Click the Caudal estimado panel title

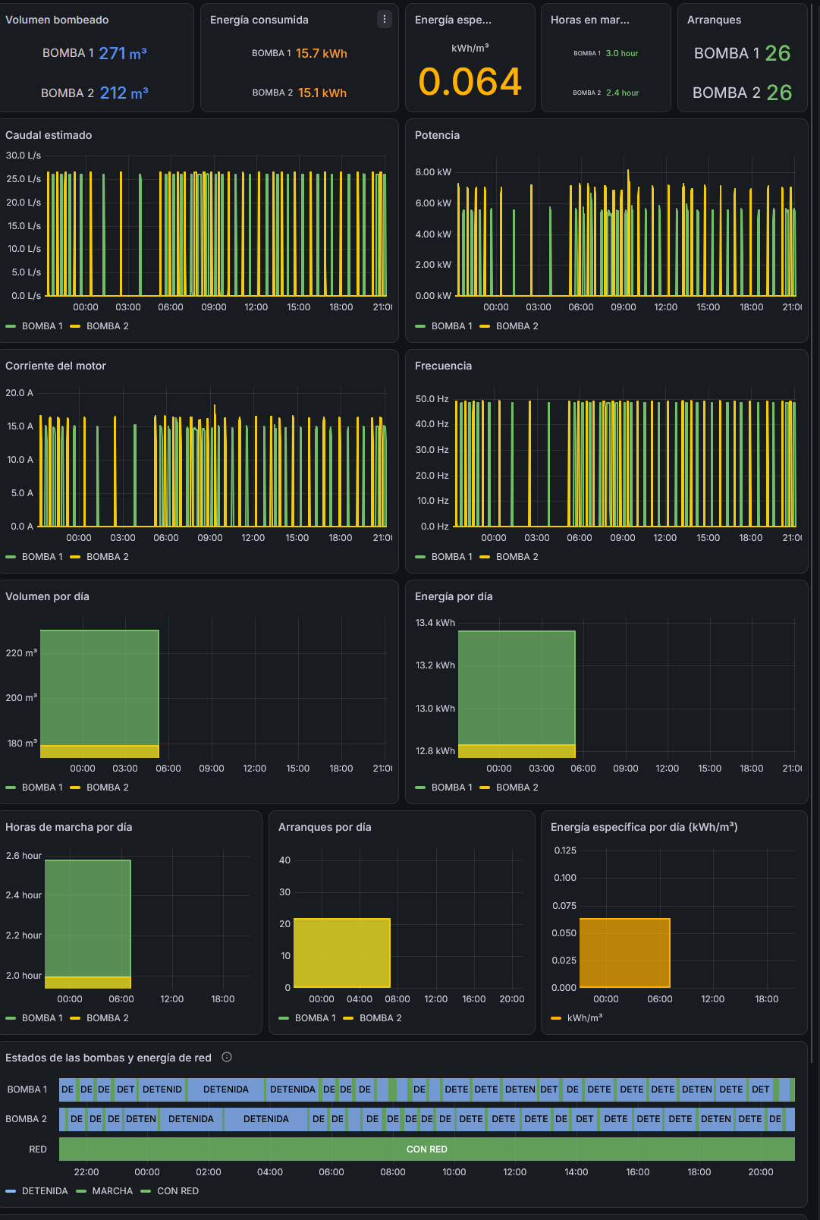tap(49, 135)
